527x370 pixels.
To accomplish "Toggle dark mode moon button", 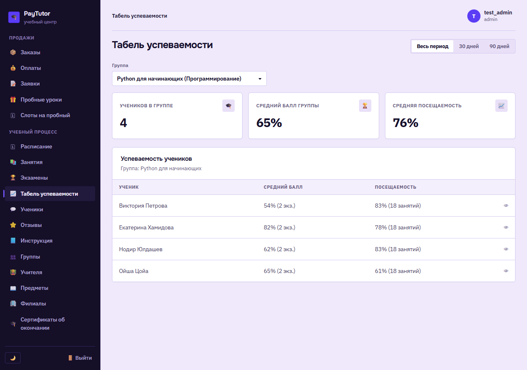I will [13, 358].
